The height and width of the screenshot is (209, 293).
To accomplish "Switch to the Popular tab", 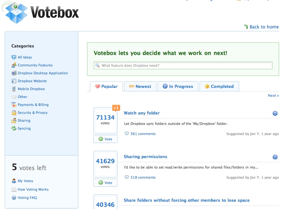I will (106, 86).
